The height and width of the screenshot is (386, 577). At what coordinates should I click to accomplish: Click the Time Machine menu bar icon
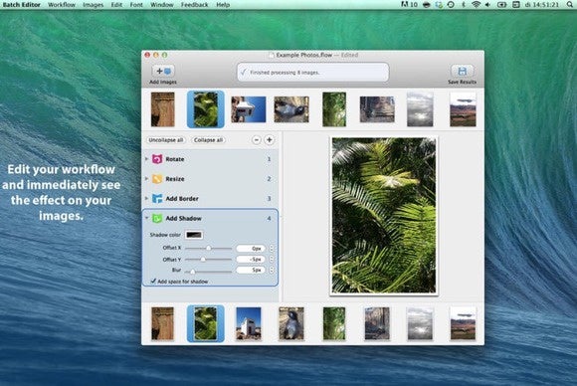click(x=451, y=4)
